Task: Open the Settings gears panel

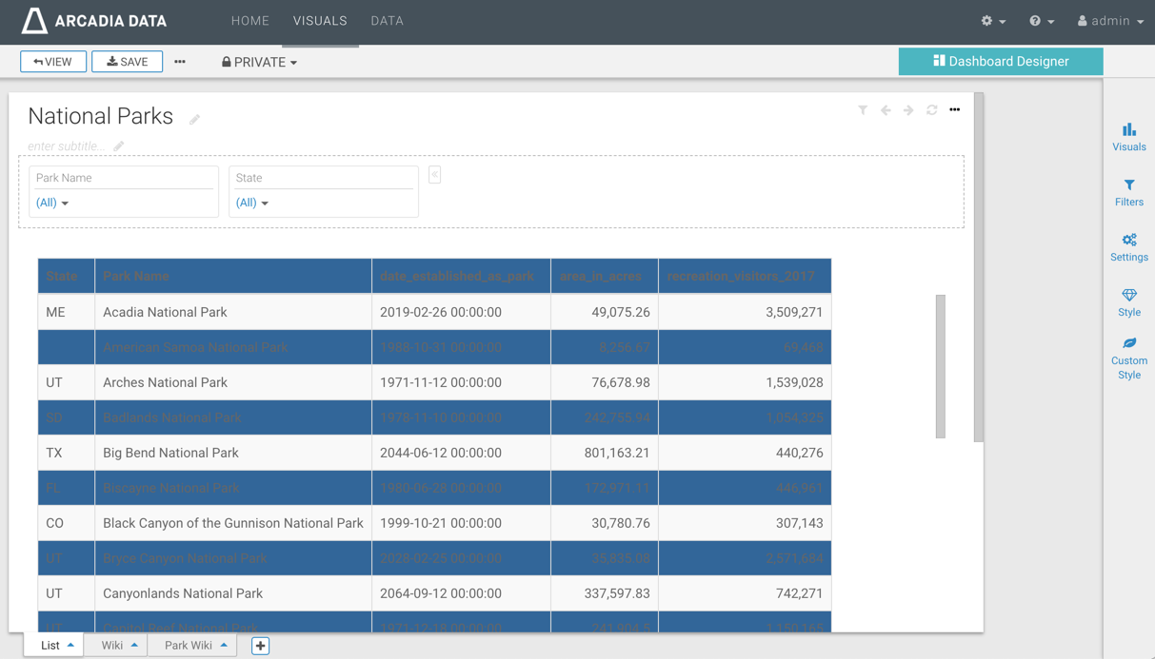Action: click(x=1128, y=247)
